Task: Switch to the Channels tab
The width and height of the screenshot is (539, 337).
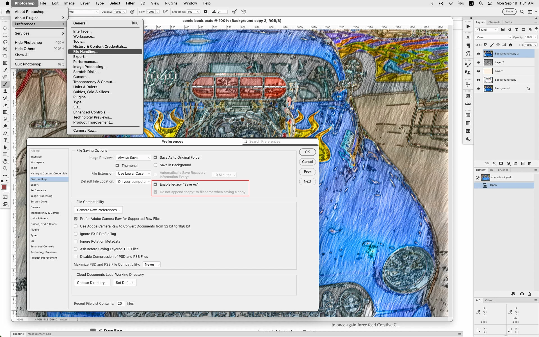Action: point(494,22)
